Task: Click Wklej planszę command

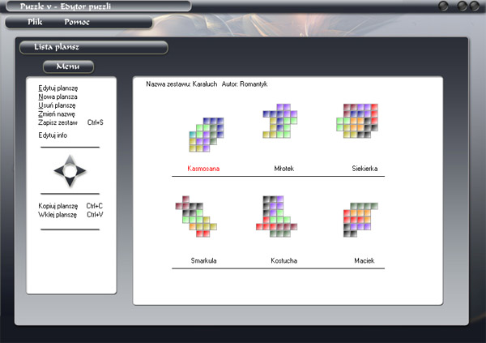Action: (70, 215)
